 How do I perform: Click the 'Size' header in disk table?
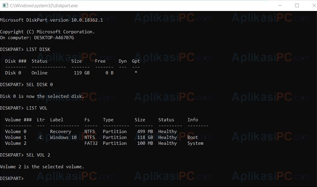[x=76, y=61]
